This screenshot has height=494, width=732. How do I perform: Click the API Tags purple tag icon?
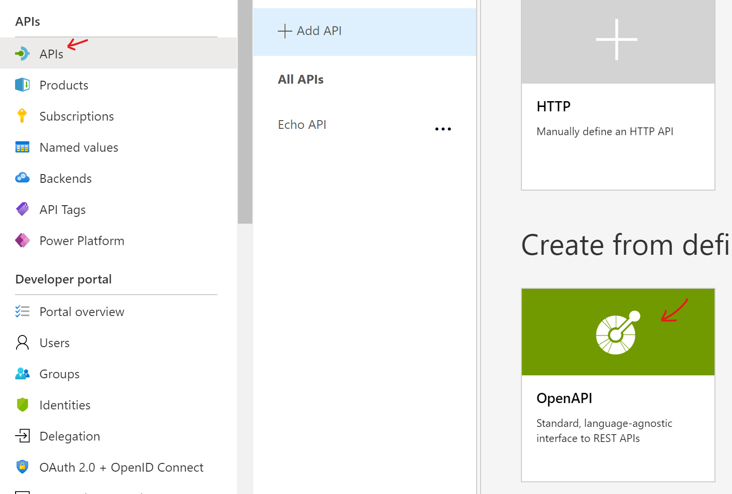tap(22, 209)
